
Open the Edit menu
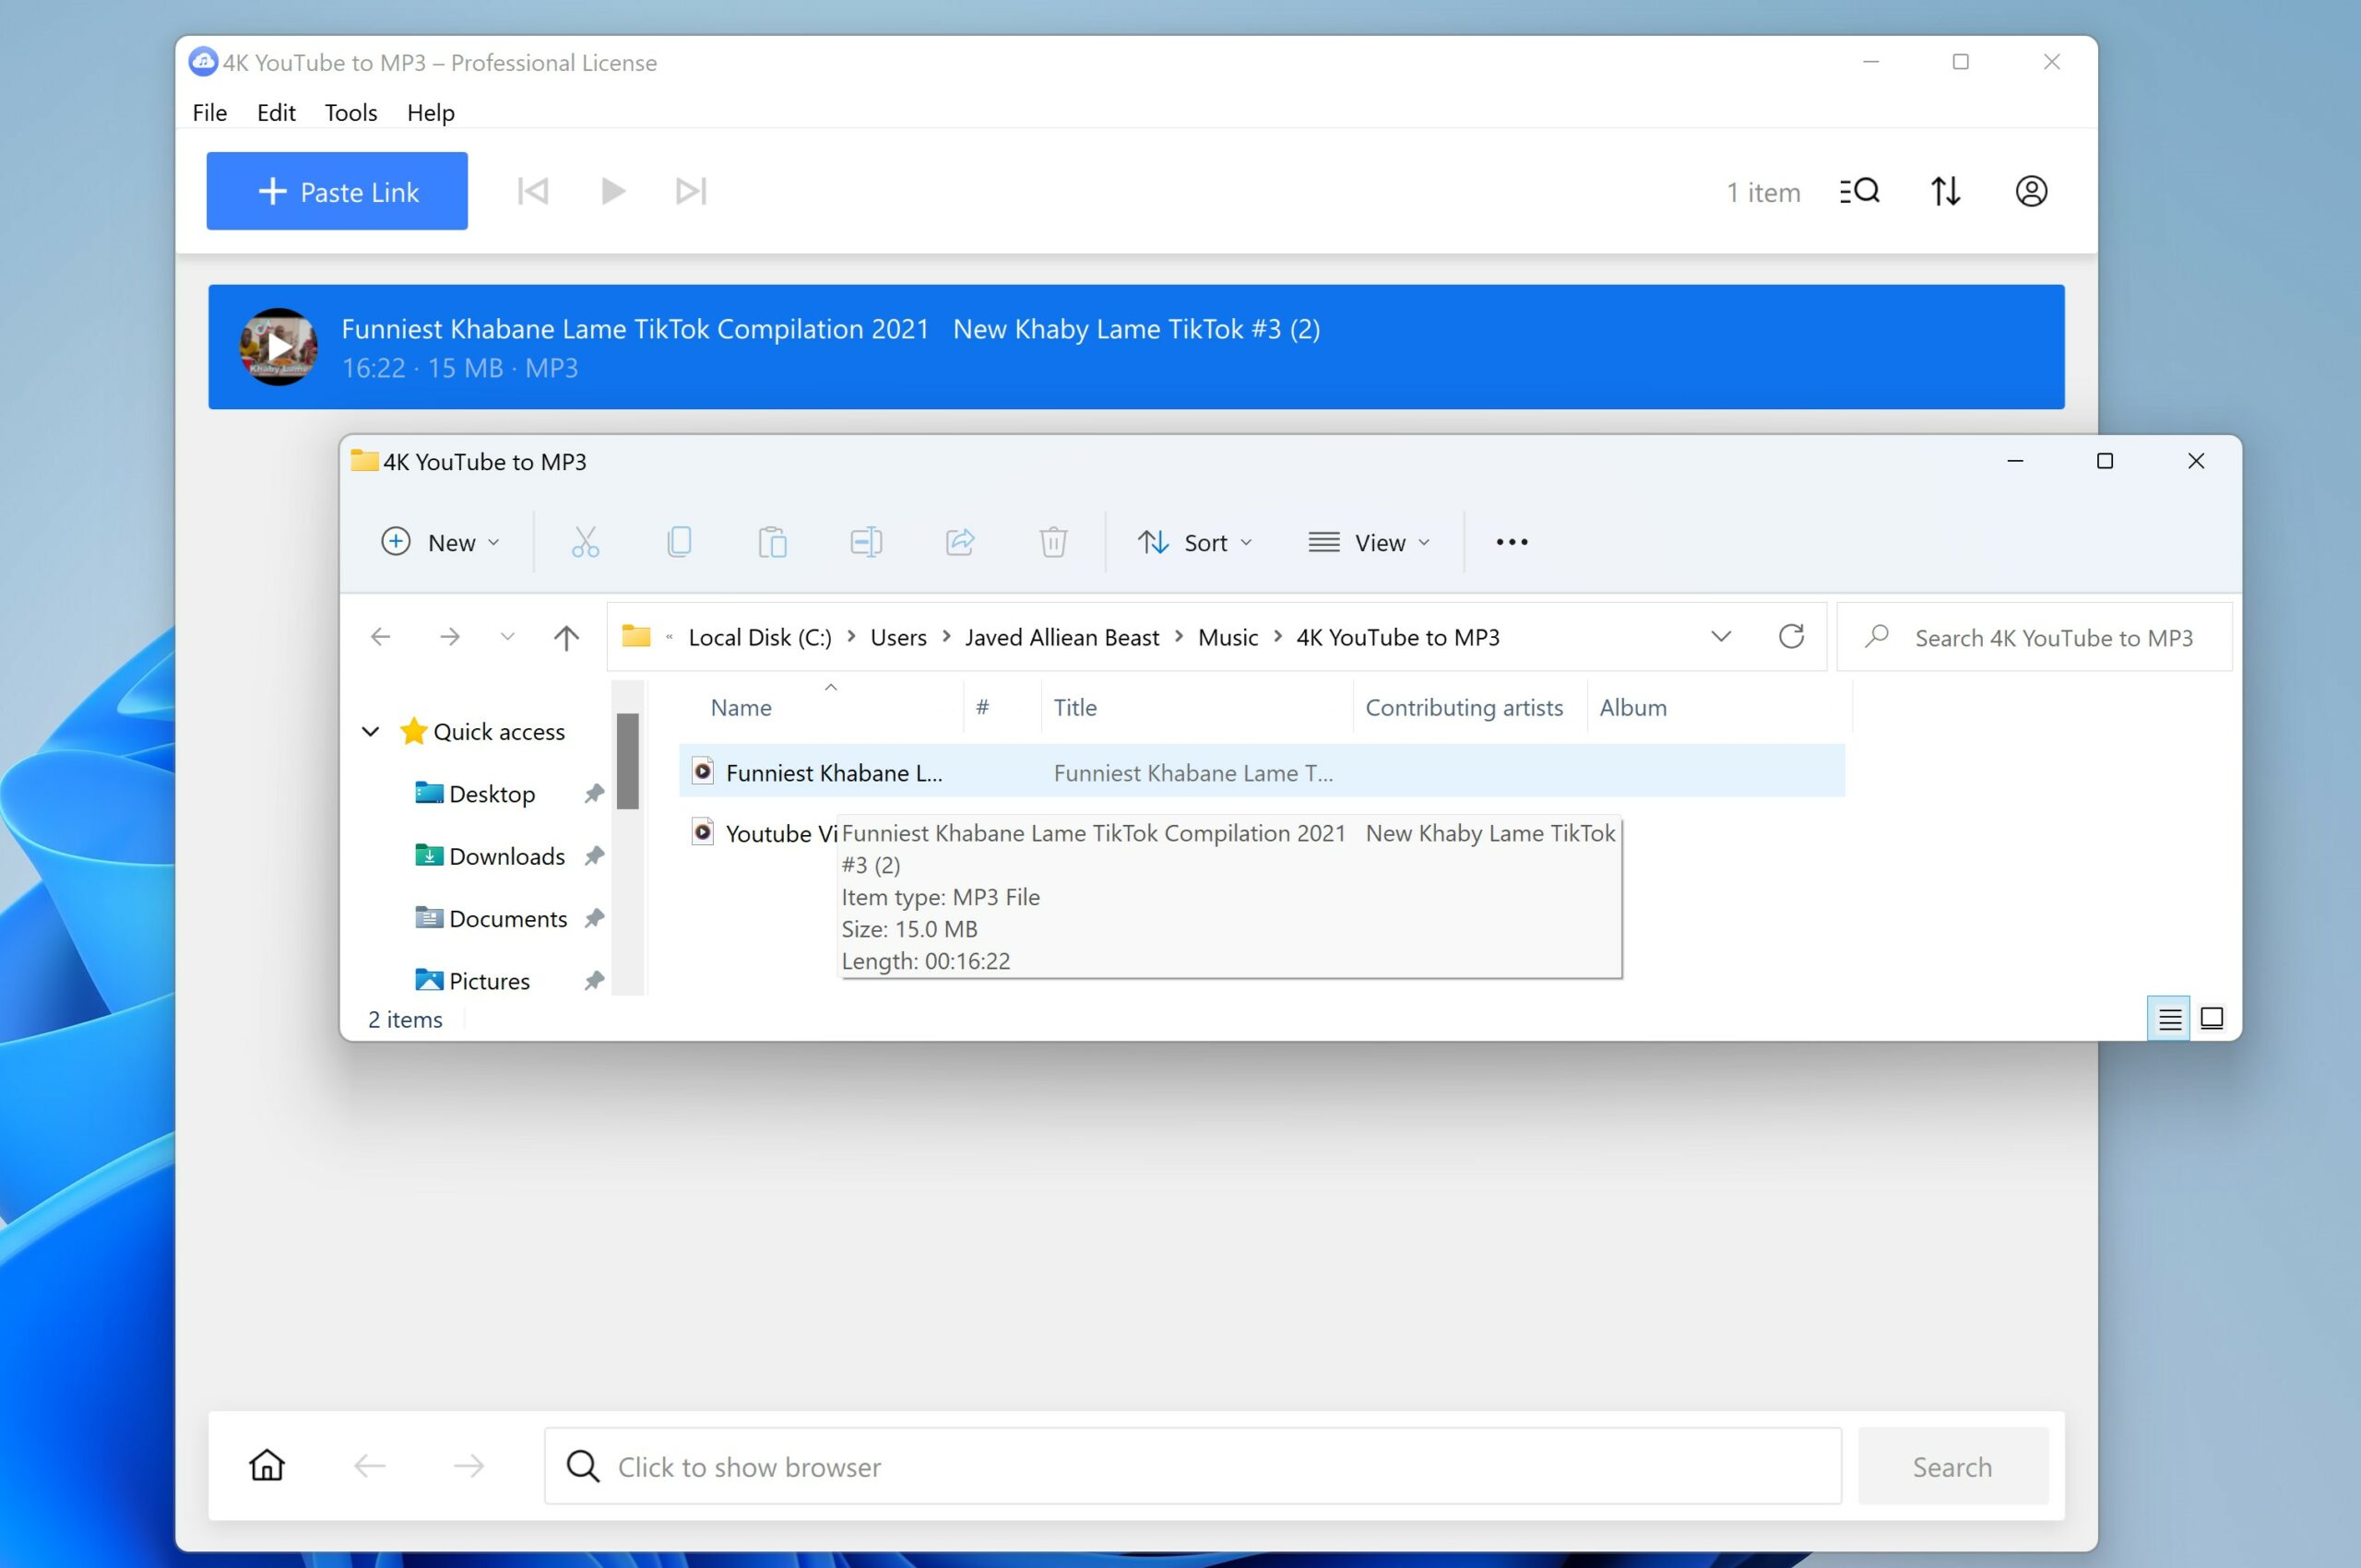coord(276,112)
